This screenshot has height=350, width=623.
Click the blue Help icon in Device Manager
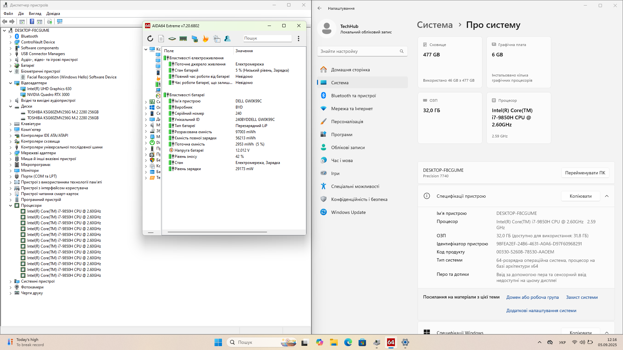32,21
